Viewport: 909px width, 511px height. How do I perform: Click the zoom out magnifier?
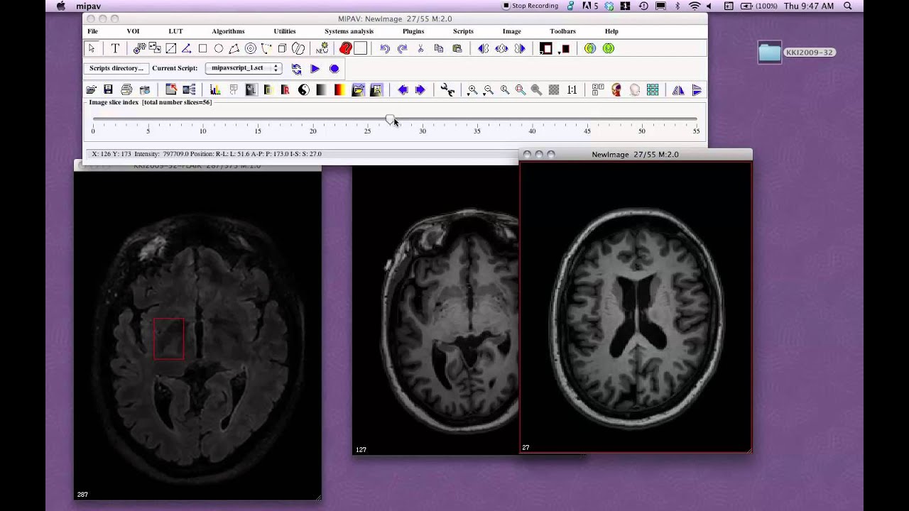(x=489, y=89)
